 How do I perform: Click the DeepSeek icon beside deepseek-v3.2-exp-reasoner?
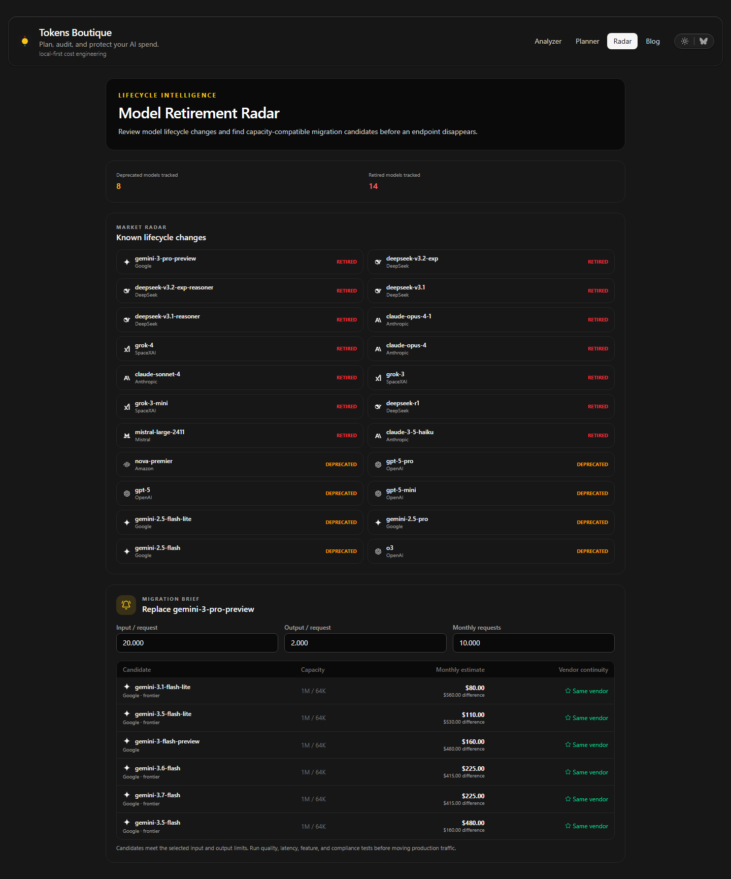pyautogui.click(x=127, y=291)
